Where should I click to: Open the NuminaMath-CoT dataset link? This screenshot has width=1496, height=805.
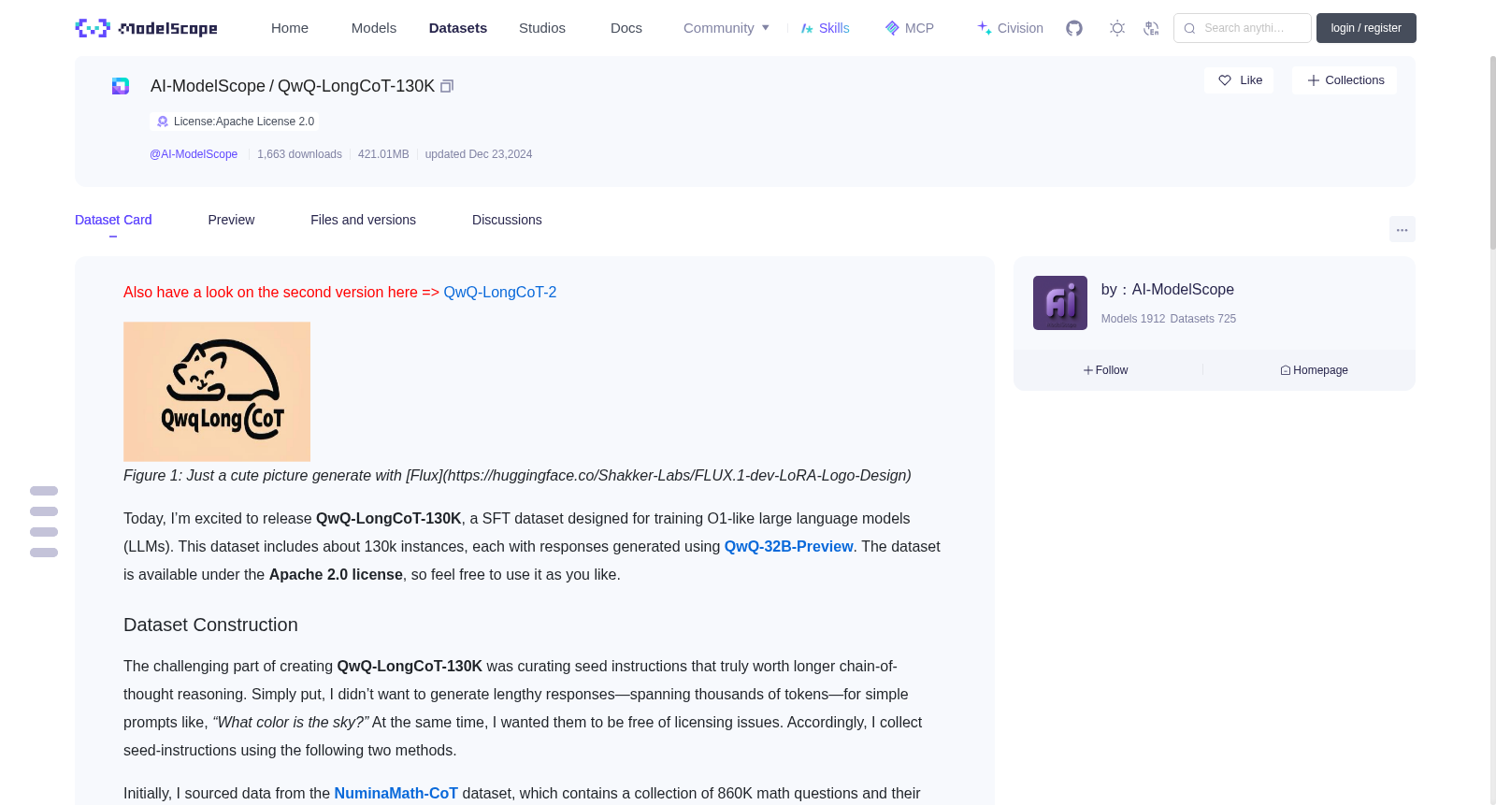pyautogui.click(x=396, y=793)
